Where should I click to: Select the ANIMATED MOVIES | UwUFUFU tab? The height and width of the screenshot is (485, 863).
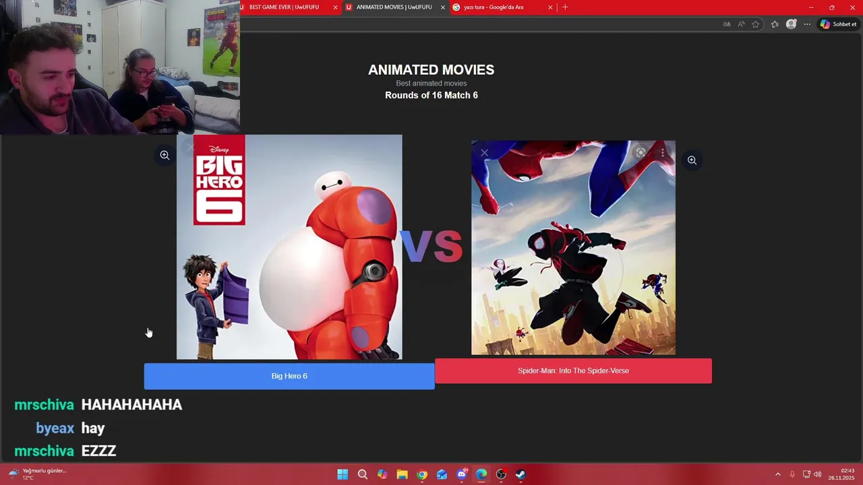tap(394, 7)
